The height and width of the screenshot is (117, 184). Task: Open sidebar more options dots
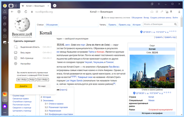(5, 112)
